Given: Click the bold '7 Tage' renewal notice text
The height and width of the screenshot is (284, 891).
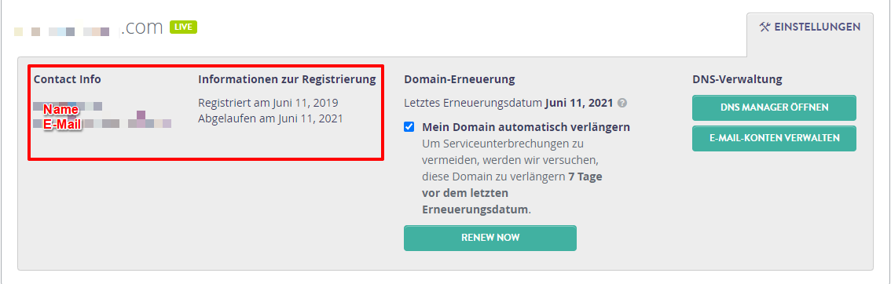Looking at the screenshot, I should click(x=585, y=177).
